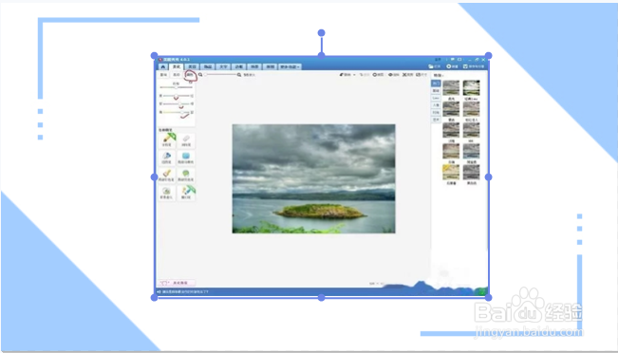Click the zoom in magnifier icon
Viewport: 618px width, 353px height.
coord(239,74)
